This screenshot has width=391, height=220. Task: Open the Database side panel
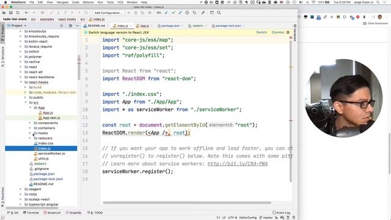tap(294, 33)
